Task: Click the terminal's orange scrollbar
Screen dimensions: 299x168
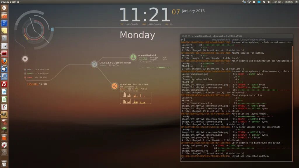Action: tap(293, 103)
